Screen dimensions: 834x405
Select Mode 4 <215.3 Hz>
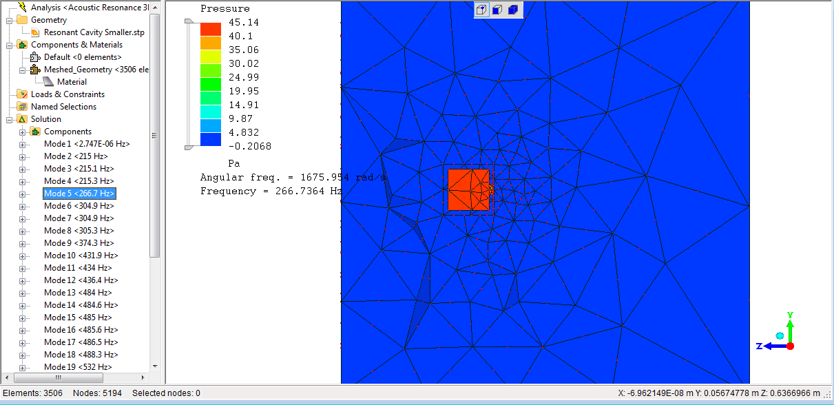pyautogui.click(x=79, y=181)
